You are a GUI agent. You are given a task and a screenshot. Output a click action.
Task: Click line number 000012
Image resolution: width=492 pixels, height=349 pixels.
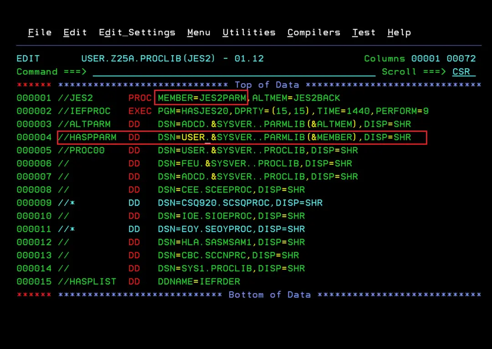pyautogui.click(x=34, y=243)
